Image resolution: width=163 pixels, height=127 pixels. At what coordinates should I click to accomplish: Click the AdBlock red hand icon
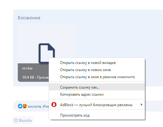pyautogui.click(x=54, y=105)
